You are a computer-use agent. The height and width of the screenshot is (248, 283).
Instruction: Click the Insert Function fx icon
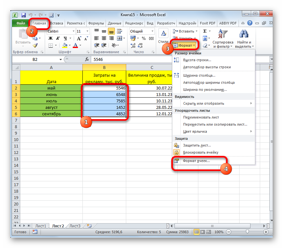(x=87, y=60)
